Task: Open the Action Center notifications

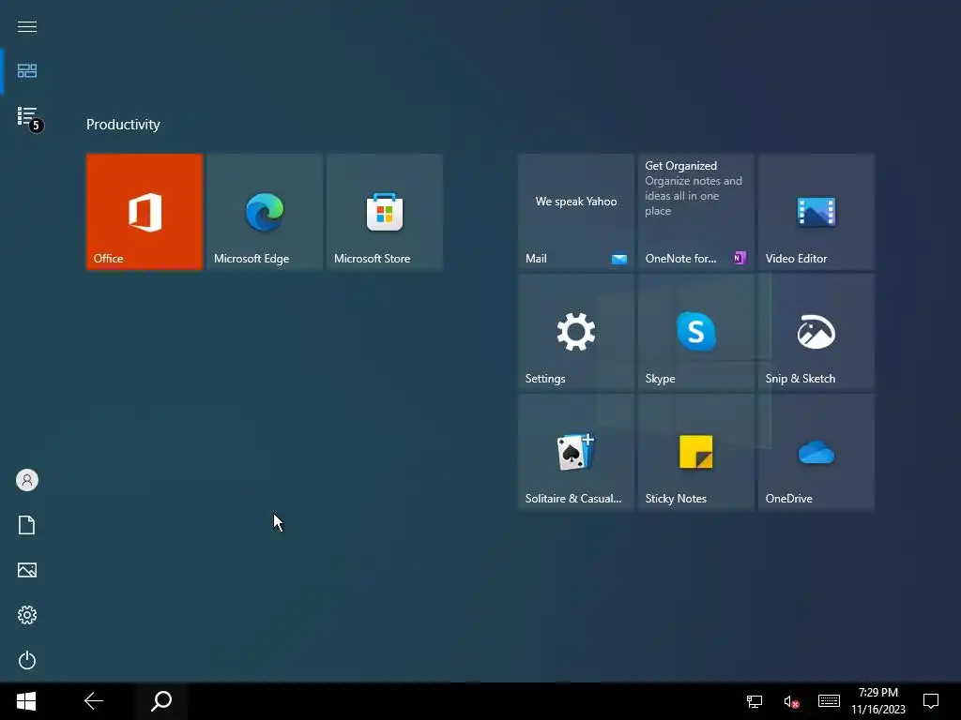Action: coord(931,701)
